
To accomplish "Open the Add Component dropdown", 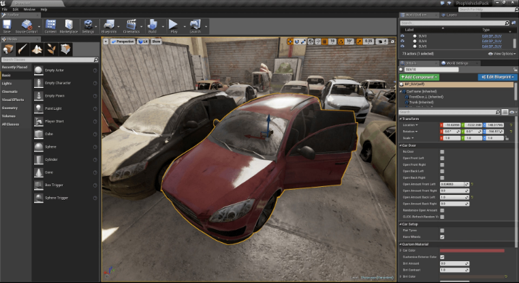I will coord(419,77).
